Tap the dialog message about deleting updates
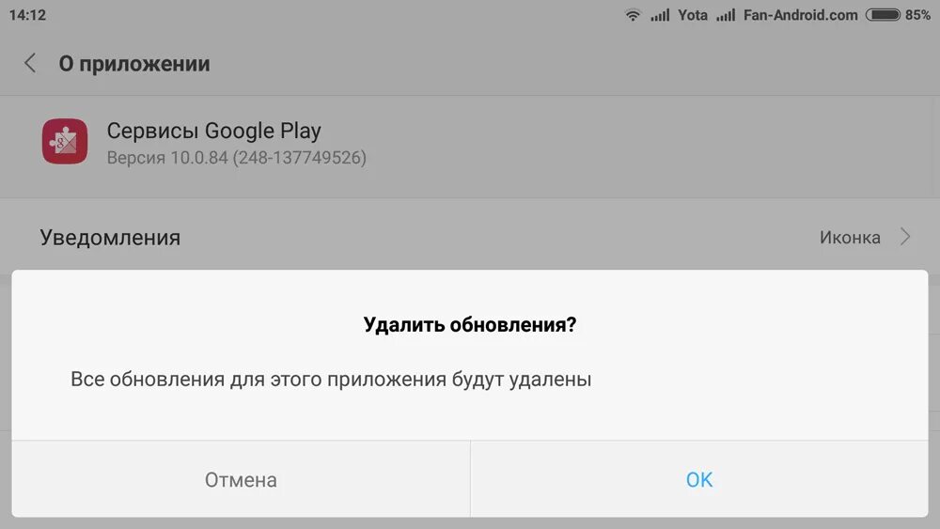Screen dimensions: 940x529 (331, 380)
